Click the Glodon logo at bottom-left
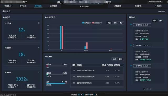This screenshot has width=168, height=96. coord(8,95)
